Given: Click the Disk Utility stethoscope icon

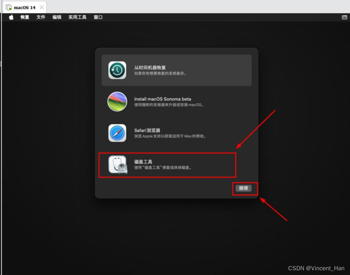Looking at the screenshot, I should [118, 165].
